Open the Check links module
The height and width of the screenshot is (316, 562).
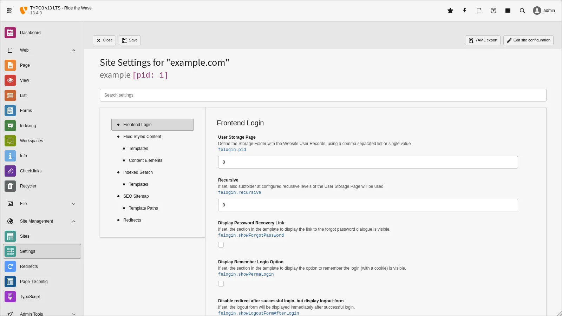(x=31, y=171)
